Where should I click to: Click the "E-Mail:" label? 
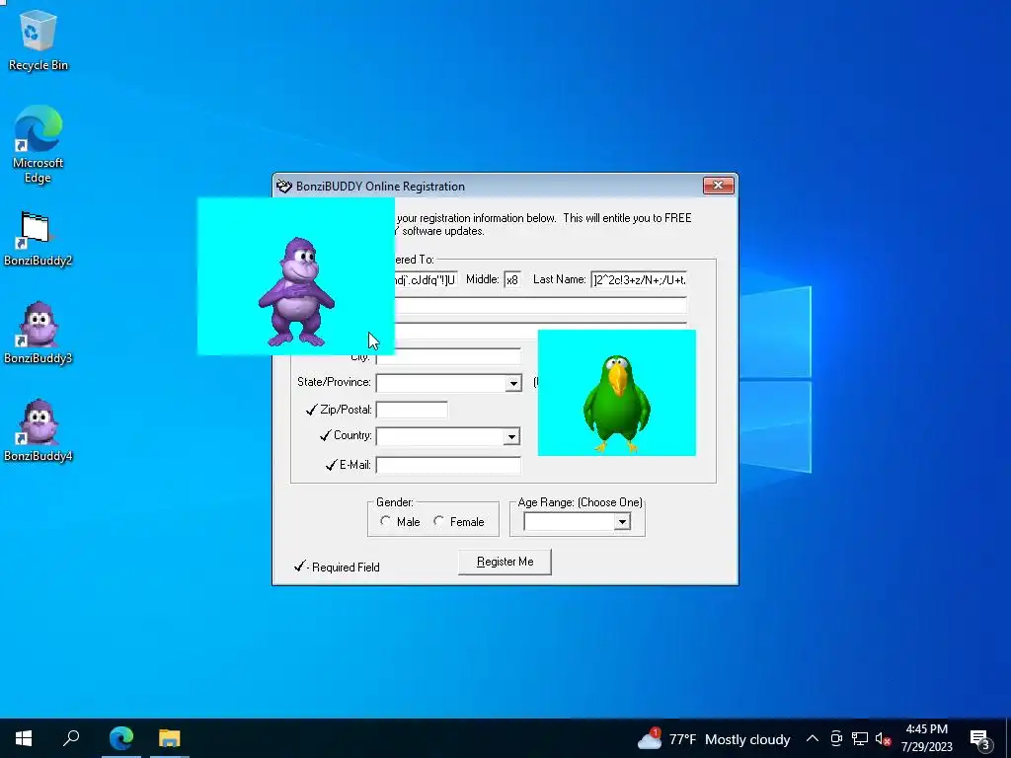(355, 465)
